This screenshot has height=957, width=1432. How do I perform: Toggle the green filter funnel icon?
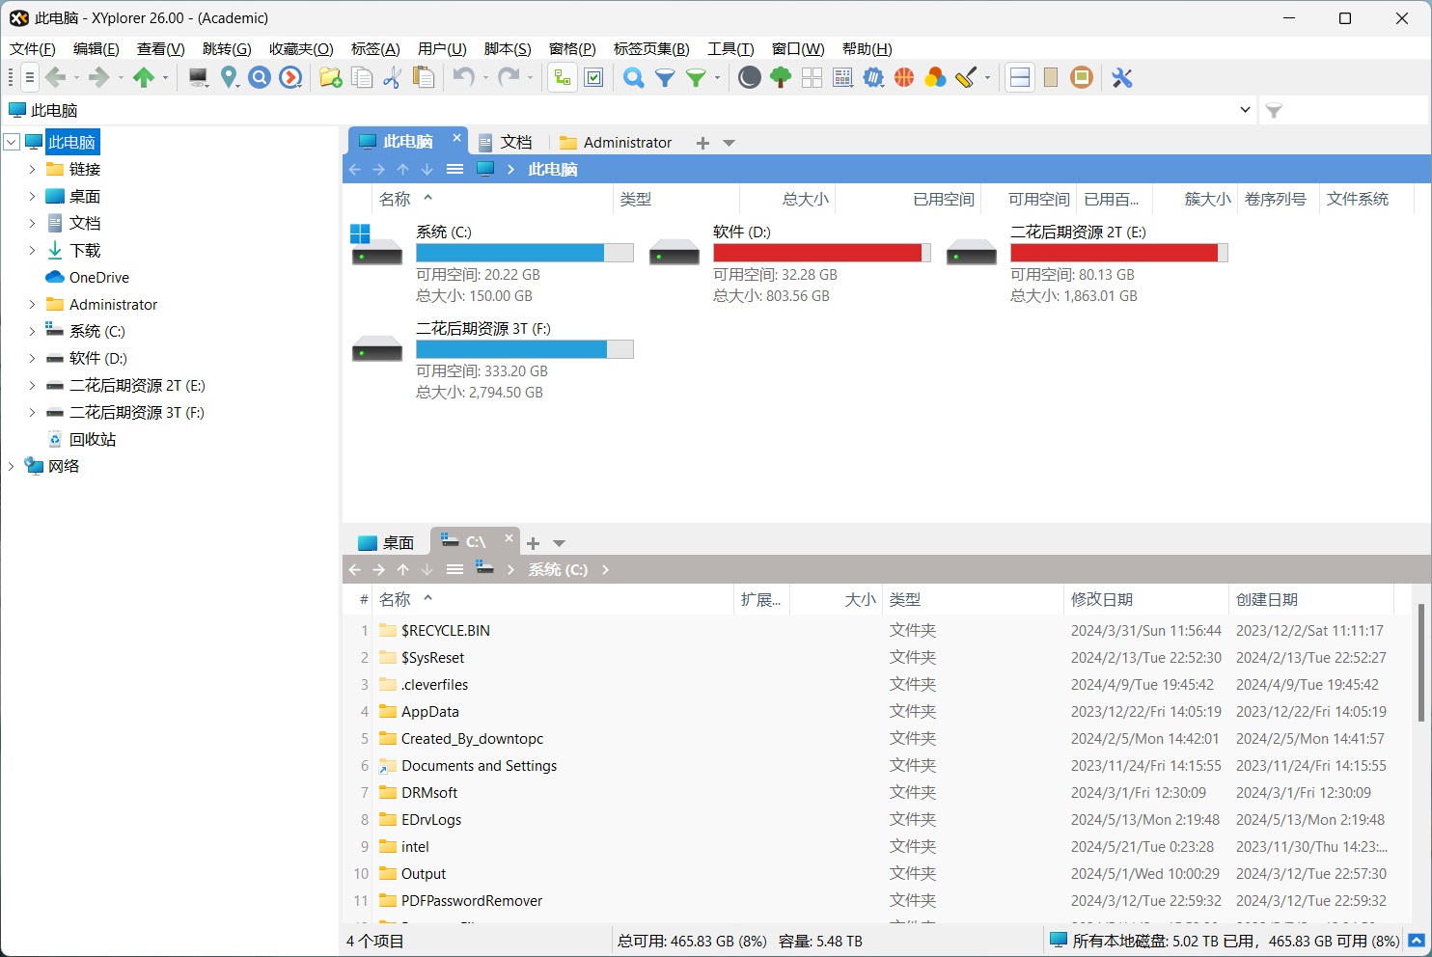point(697,77)
